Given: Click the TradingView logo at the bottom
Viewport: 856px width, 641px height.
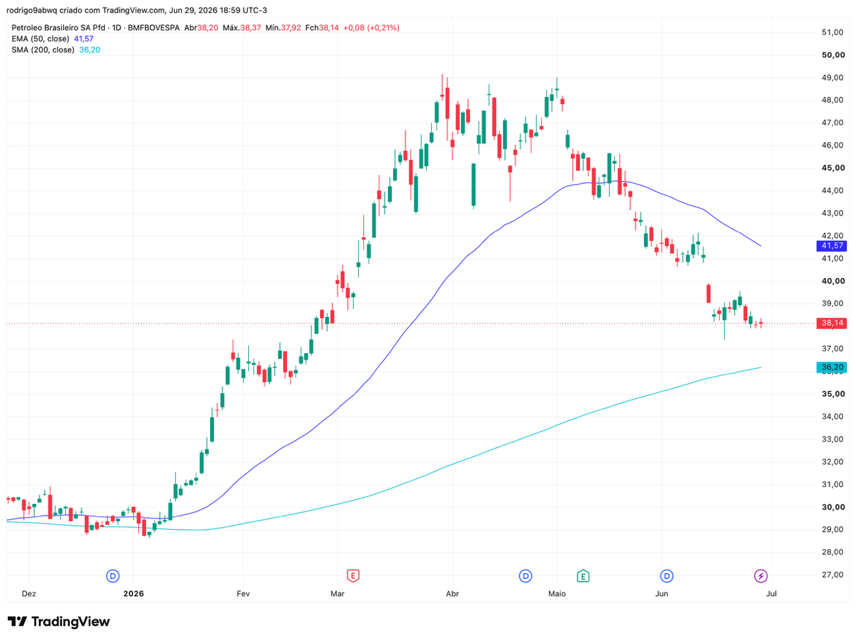Looking at the screenshot, I should (59, 621).
